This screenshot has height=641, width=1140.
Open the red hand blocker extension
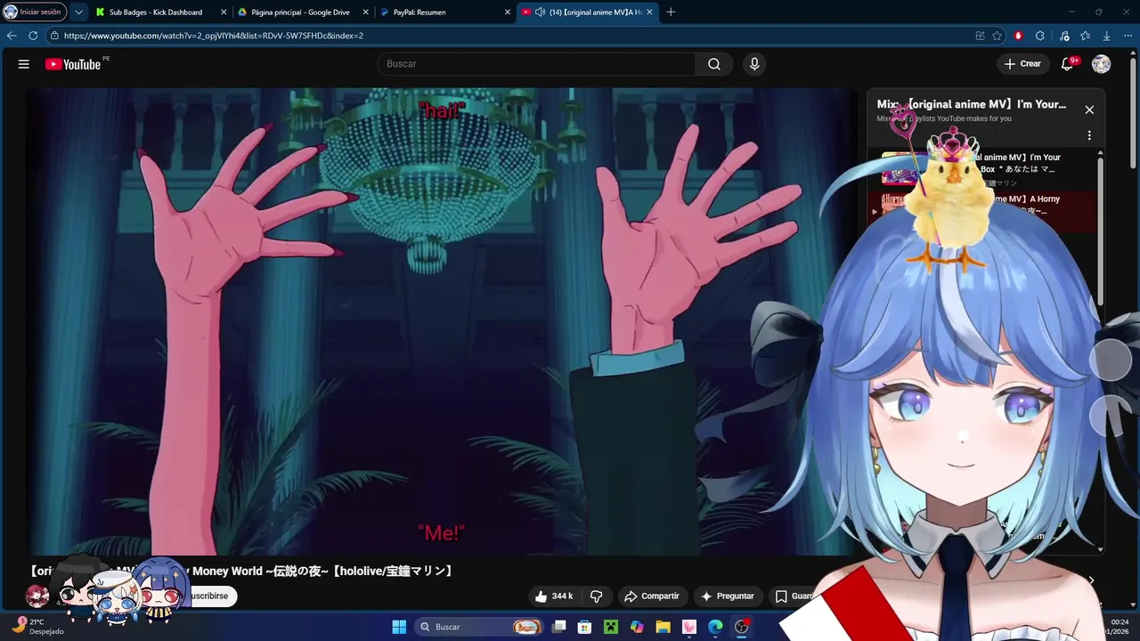pos(1019,36)
